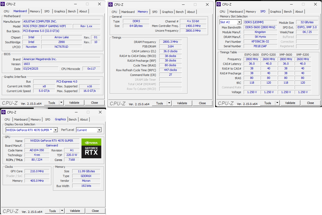Switch to Mainboard tab in Graphics window

pos(21,120)
